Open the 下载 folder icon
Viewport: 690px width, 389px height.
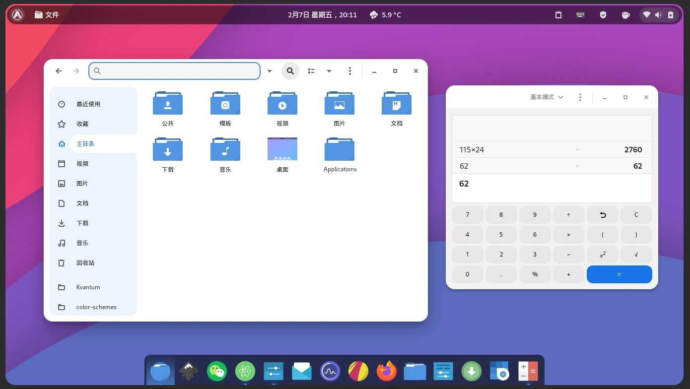point(168,149)
